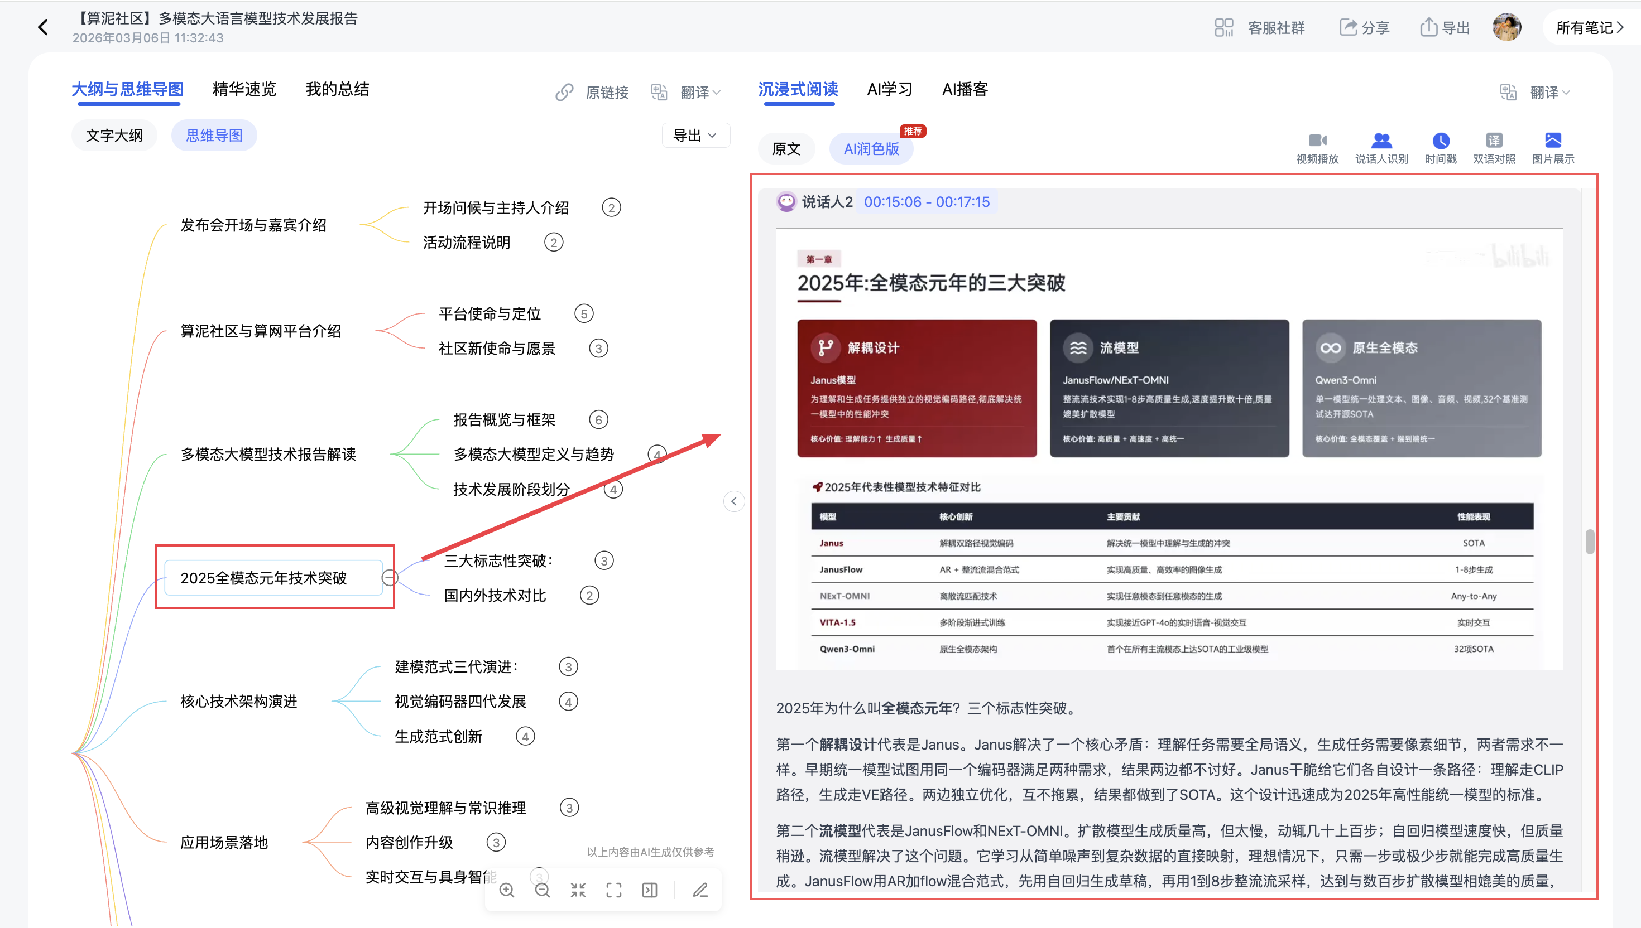This screenshot has height=928, width=1641.
Task: Open the user avatar profile
Action: pyautogui.click(x=1507, y=27)
